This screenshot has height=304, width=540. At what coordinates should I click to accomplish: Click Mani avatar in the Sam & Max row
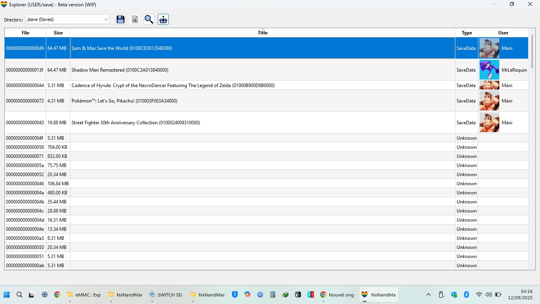(x=489, y=48)
